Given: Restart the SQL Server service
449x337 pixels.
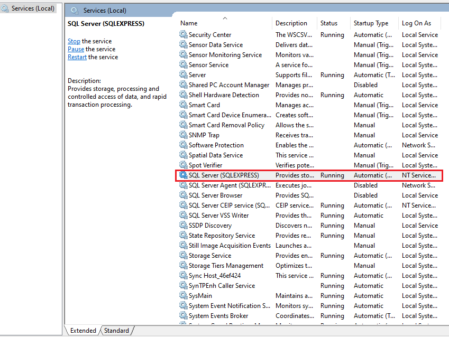Looking at the screenshot, I should coord(77,57).
